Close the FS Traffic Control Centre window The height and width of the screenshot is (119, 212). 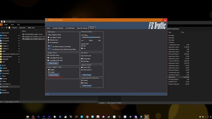pos(165,20)
